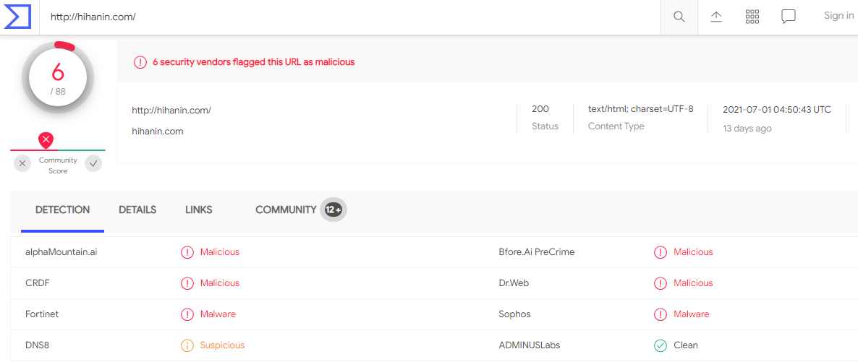Click the malicious alert icon beside alphaMountain.ai
Viewport: 858px width, 362px height.
click(x=187, y=252)
